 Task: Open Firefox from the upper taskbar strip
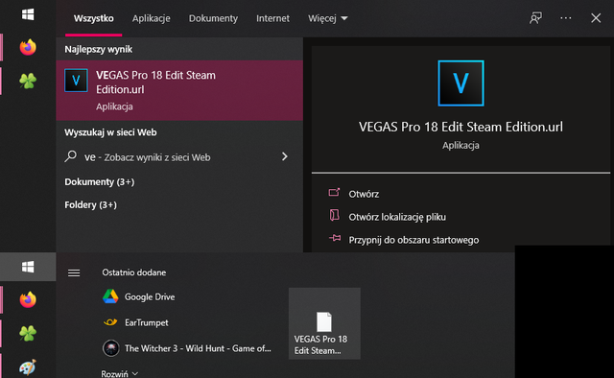click(x=28, y=47)
